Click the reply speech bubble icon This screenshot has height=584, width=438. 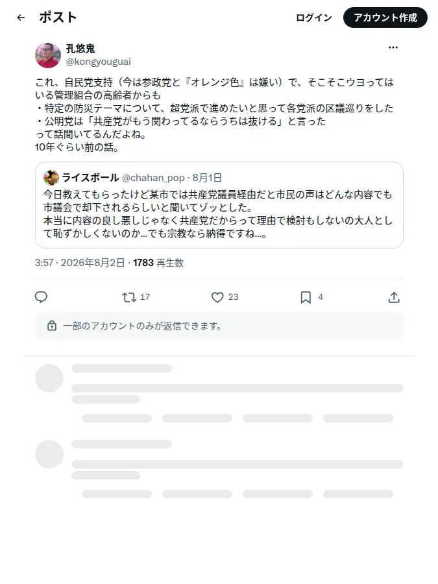pos(41,297)
